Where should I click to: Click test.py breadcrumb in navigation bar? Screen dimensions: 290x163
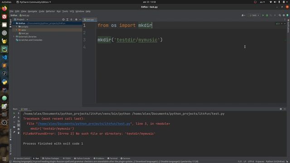[x=24, y=15]
